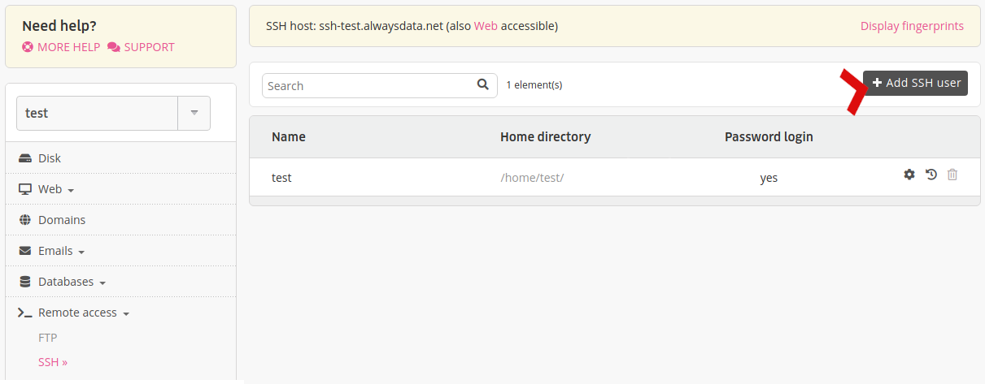Open the FTP submenu item
The image size is (985, 384).
tap(47, 338)
